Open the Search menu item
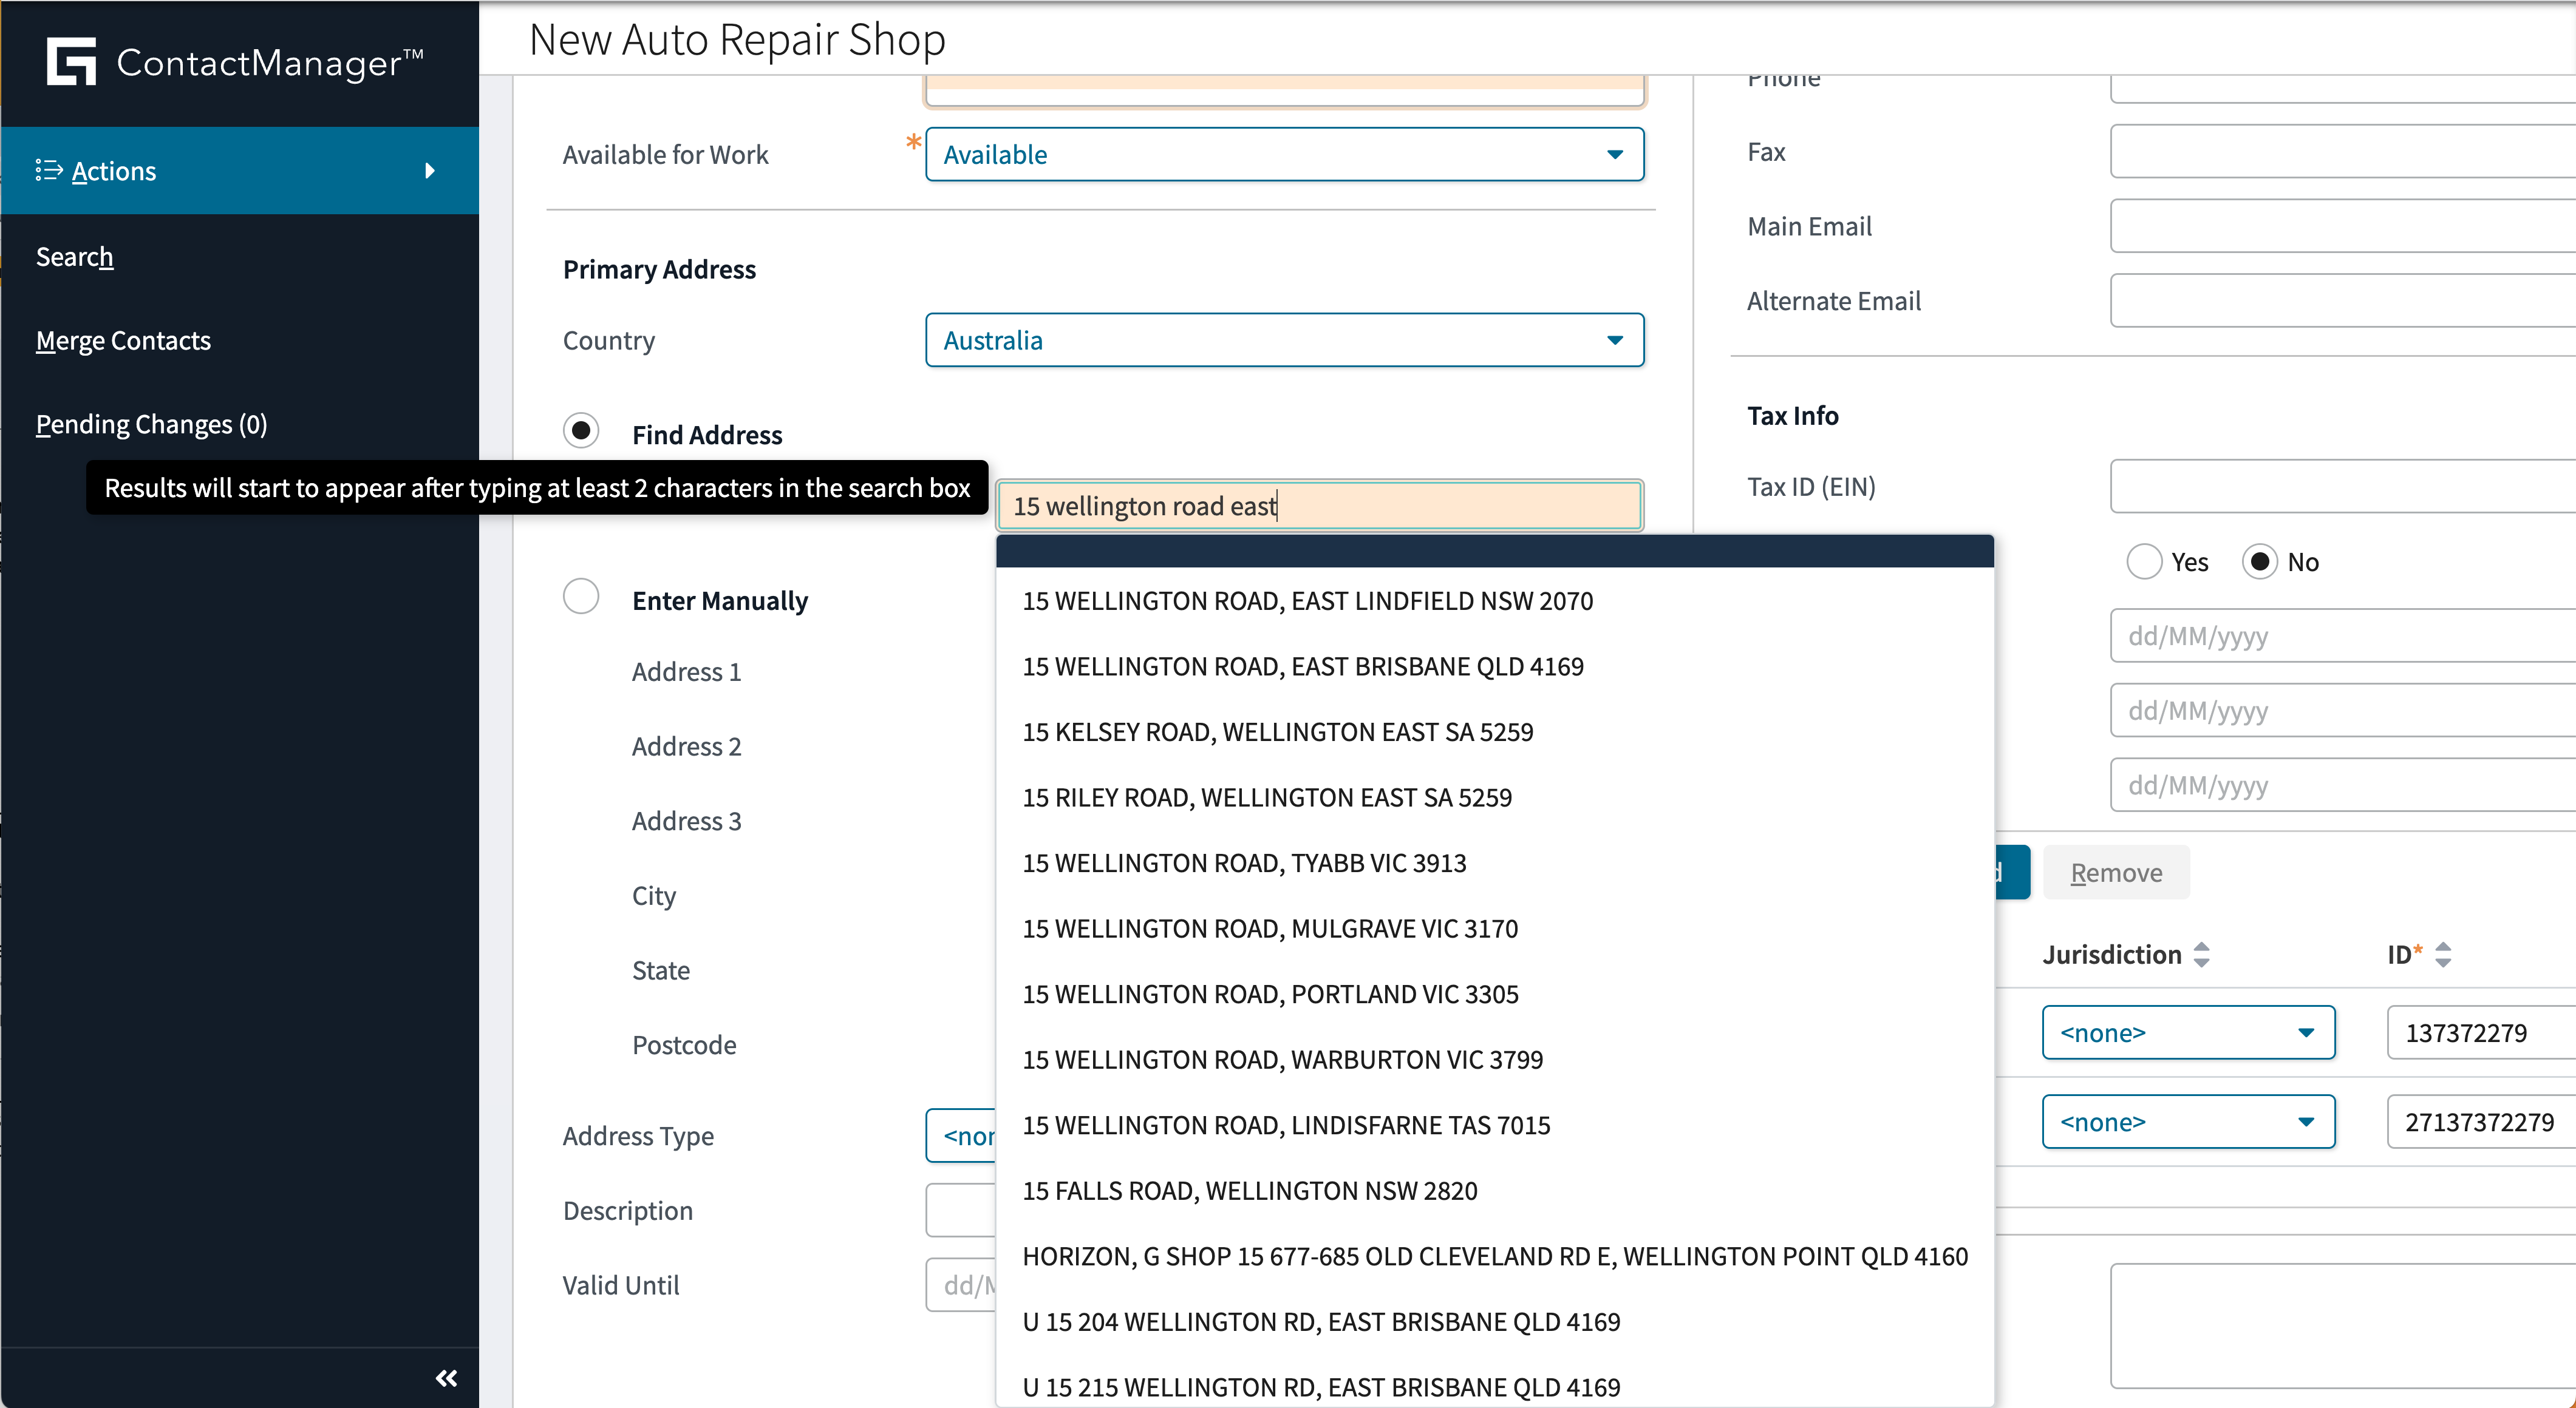The image size is (2576, 1408). tap(74, 257)
